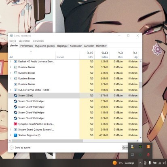167x167 pixels.
Task: Collapse details with Daha az ayrıntı
Action: click(20, 148)
